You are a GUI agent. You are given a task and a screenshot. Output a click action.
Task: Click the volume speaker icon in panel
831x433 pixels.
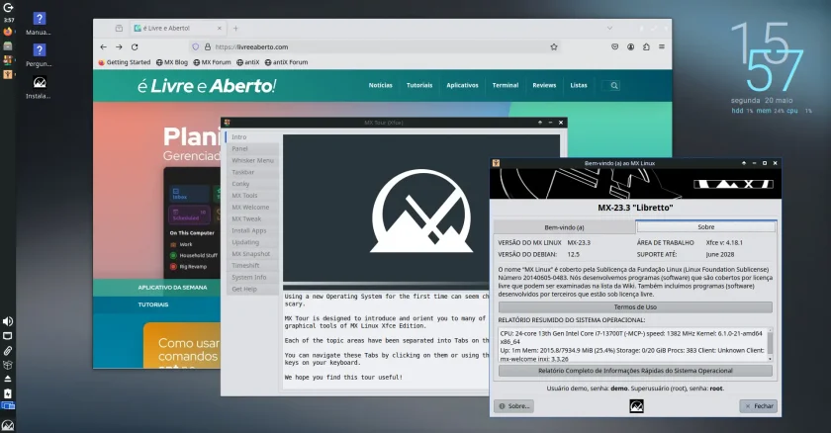click(8, 321)
